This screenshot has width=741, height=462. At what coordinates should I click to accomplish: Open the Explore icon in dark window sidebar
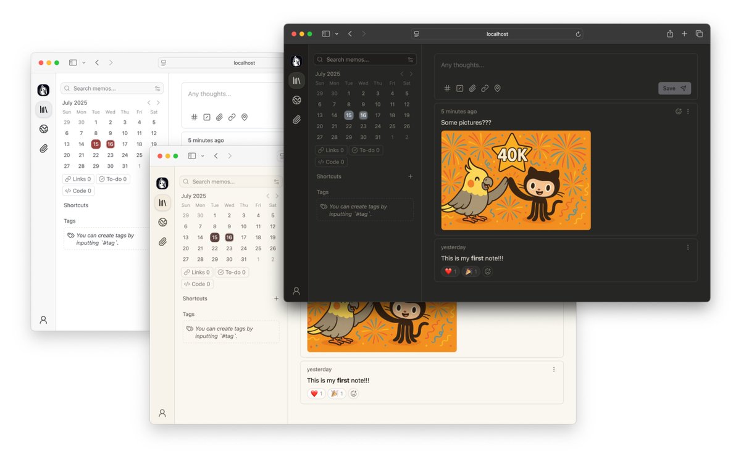point(296,100)
